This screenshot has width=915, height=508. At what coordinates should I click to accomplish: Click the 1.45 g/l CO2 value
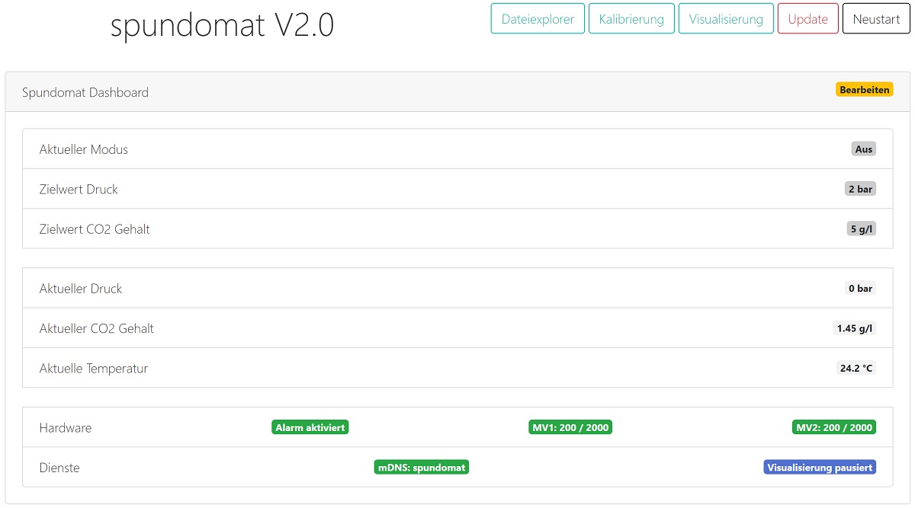coord(855,328)
